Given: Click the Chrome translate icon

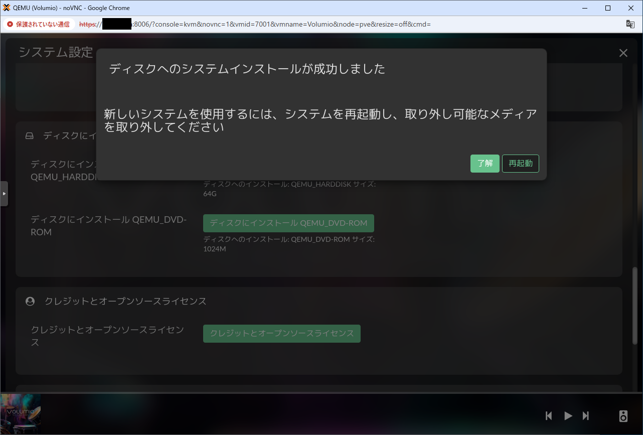Looking at the screenshot, I should click(630, 24).
